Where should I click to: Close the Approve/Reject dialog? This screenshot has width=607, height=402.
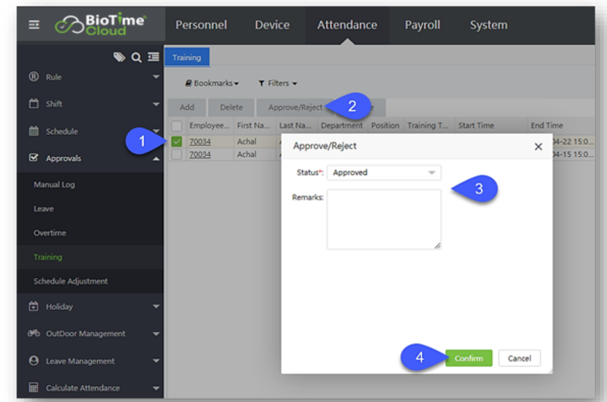click(538, 147)
